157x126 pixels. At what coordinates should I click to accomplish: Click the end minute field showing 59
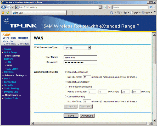click(x=136, y=92)
